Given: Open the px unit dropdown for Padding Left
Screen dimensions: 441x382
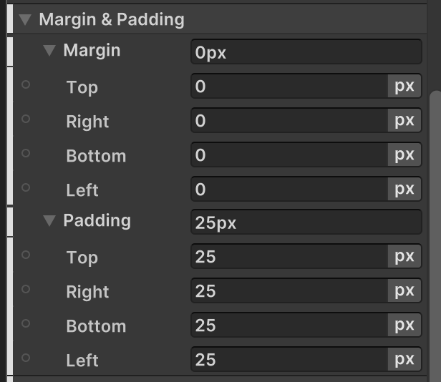Looking at the screenshot, I should (404, 360).
